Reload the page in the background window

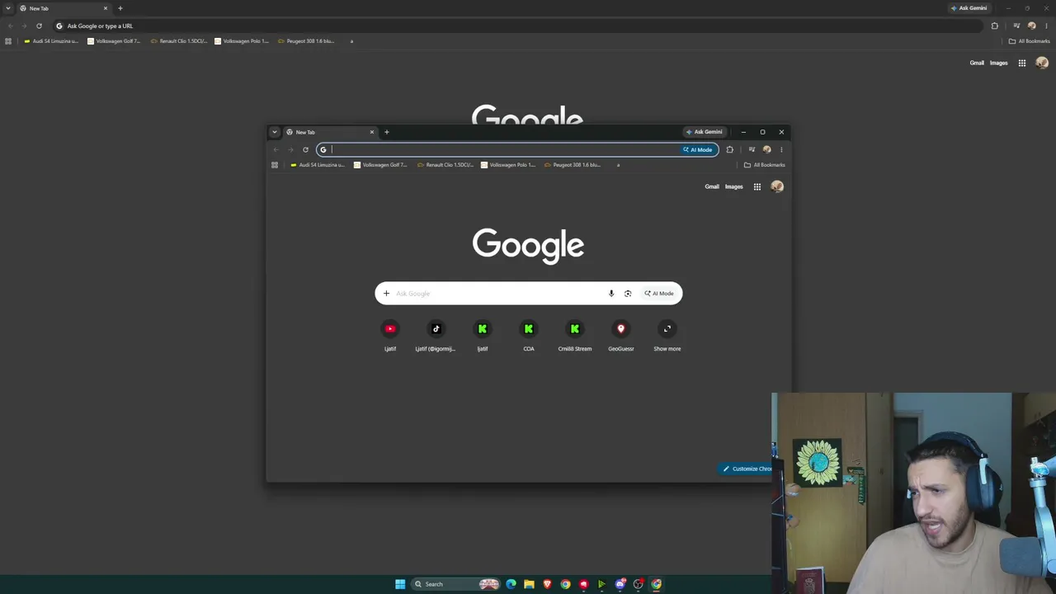click(x=39, y=26)
